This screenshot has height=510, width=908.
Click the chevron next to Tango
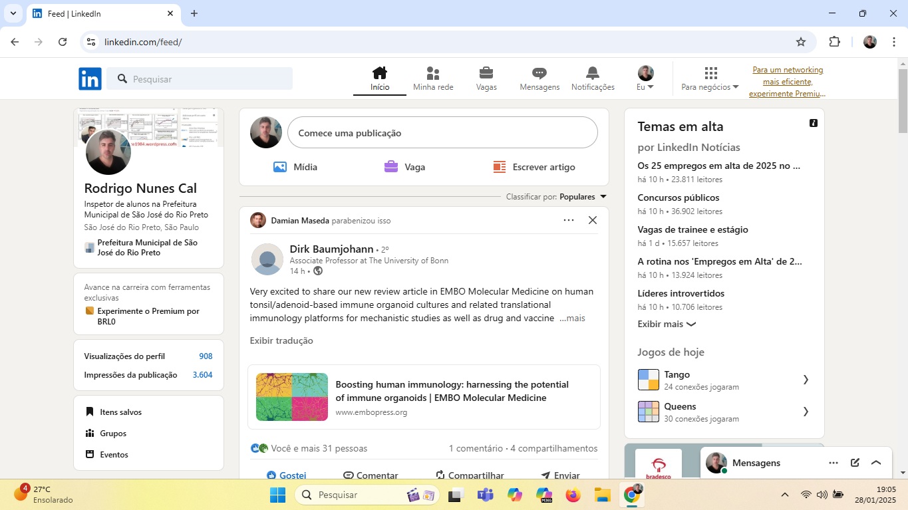(806, 380)
